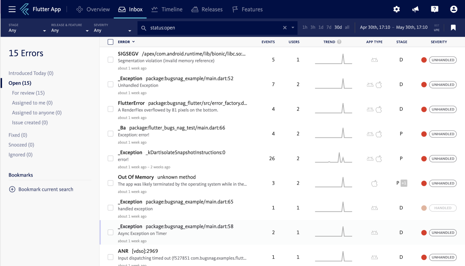Click the bookmark icon in filter bar

click(x=453, y=28)
